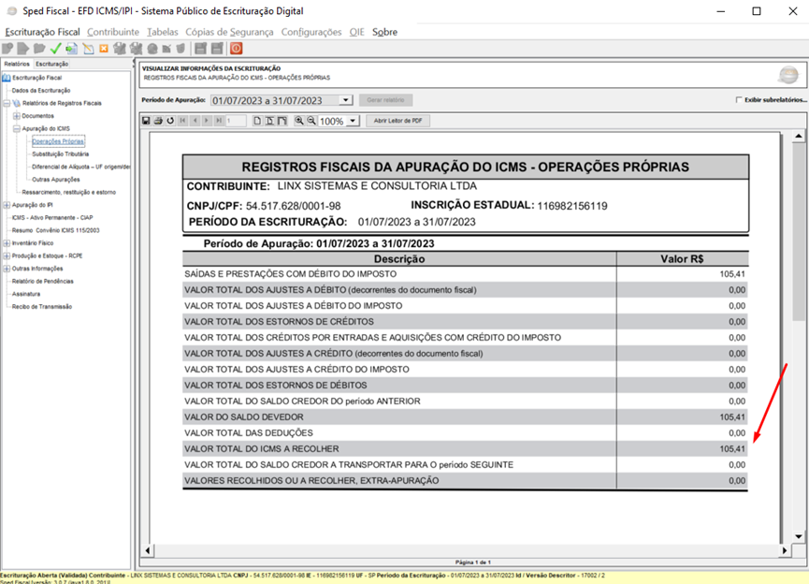Image resolution: width=809 pixels, height=584 pixels.
Task: Select Operações Próprias in tree
Action: [58, 141]
